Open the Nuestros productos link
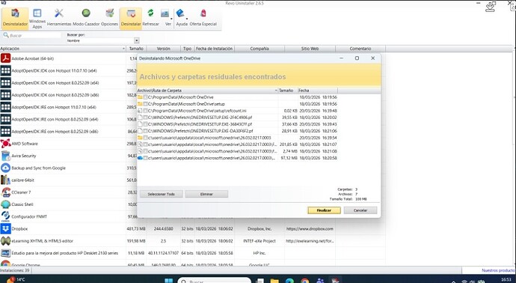This screenshot has width=516, height=283. (x=499, y=270)
